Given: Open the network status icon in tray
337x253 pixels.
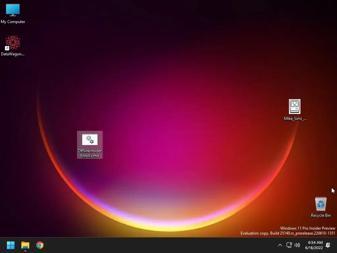Looking at the screenshot, I should [x=289, y=245].
